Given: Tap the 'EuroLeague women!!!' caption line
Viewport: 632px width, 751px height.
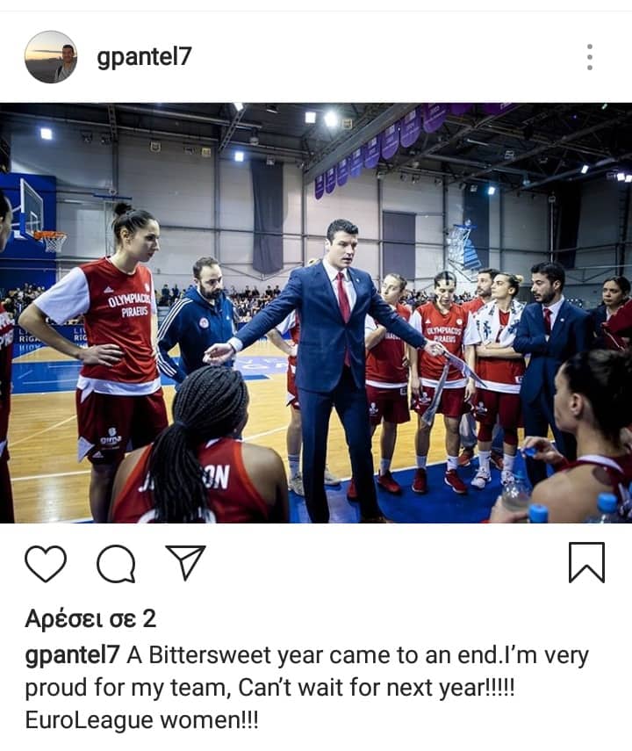Looking at the screenshot, I should tap(141, 720).
